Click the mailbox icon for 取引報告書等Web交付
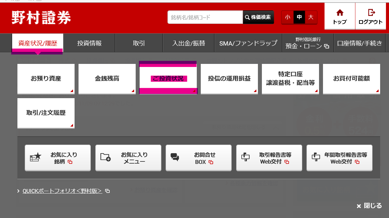 pos(245,157)
